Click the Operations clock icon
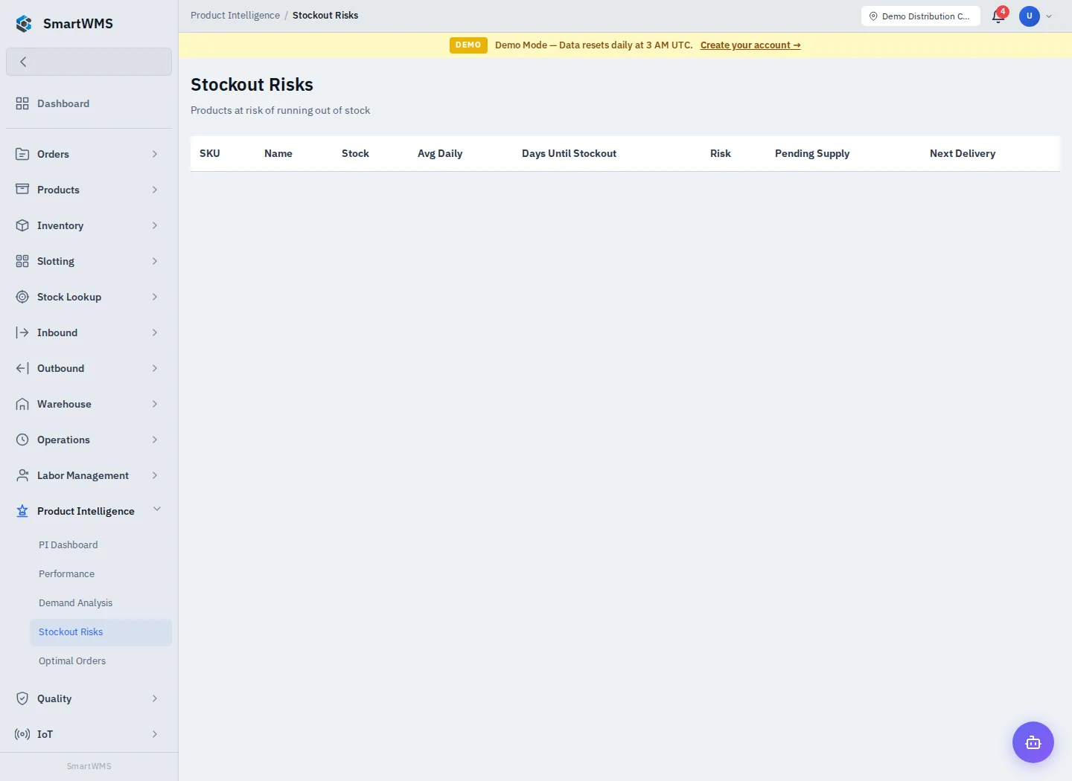This screenshot has height=781, width=1072. click(x=22, y=440)
